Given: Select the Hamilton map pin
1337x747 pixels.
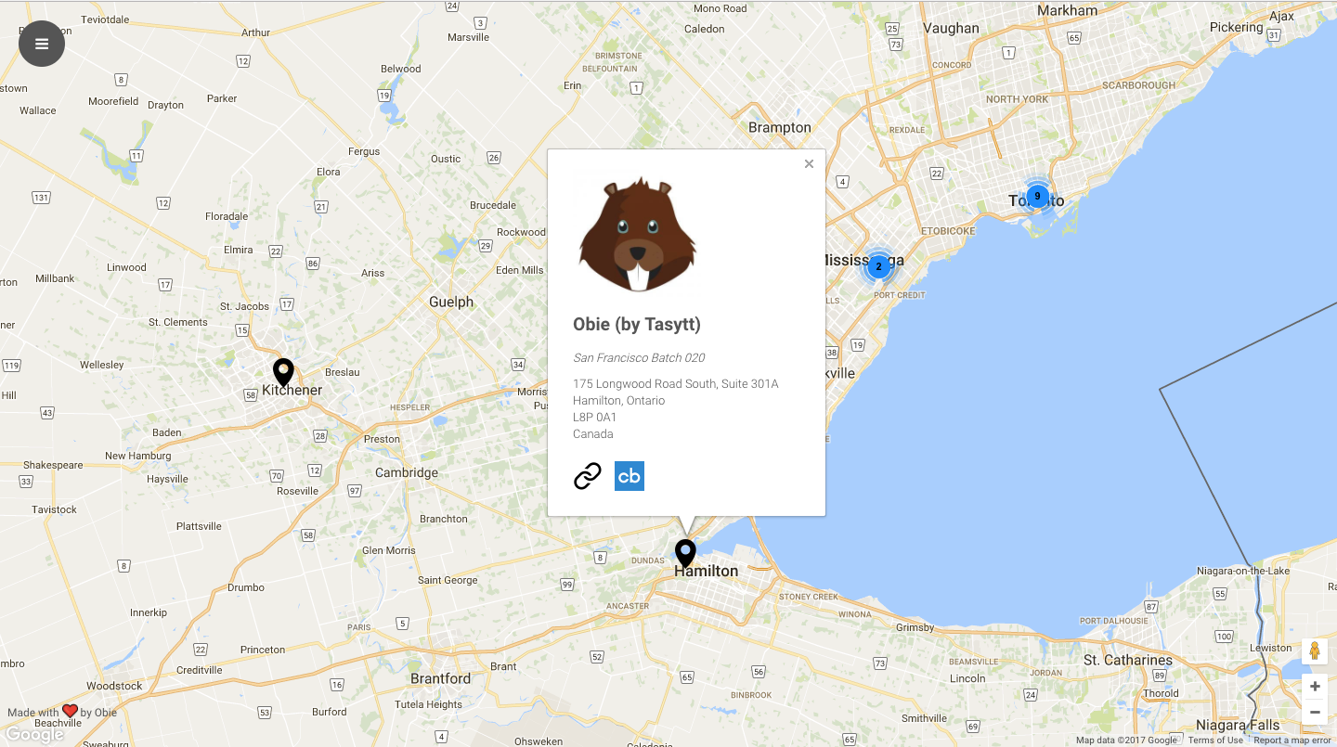Looking at the screenshot, I should 685,553.
